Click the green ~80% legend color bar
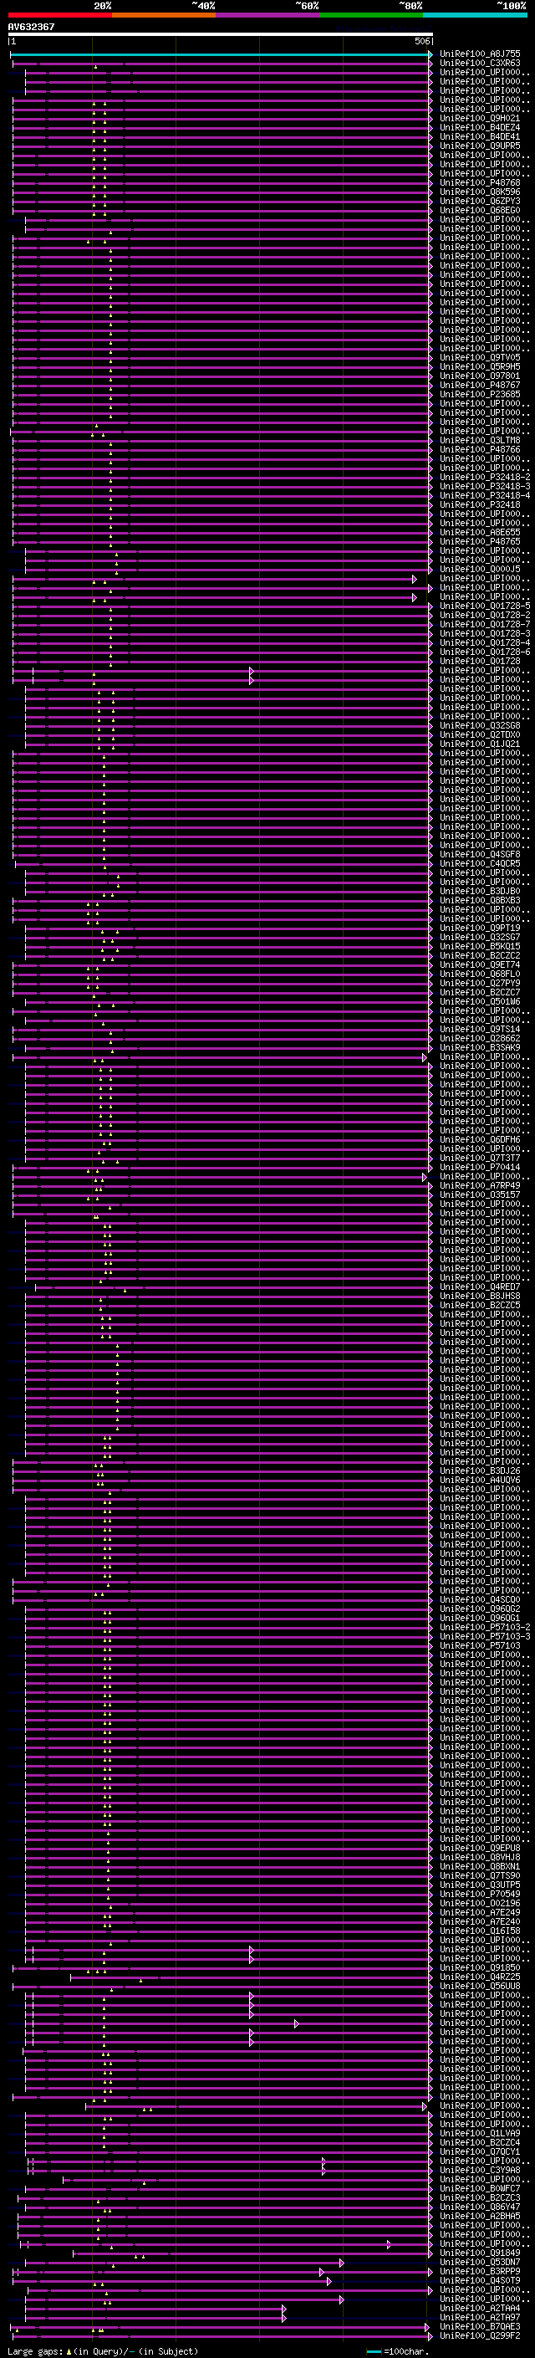The width and height of the screenshot is (535, 2358). [x=371, y=15]
